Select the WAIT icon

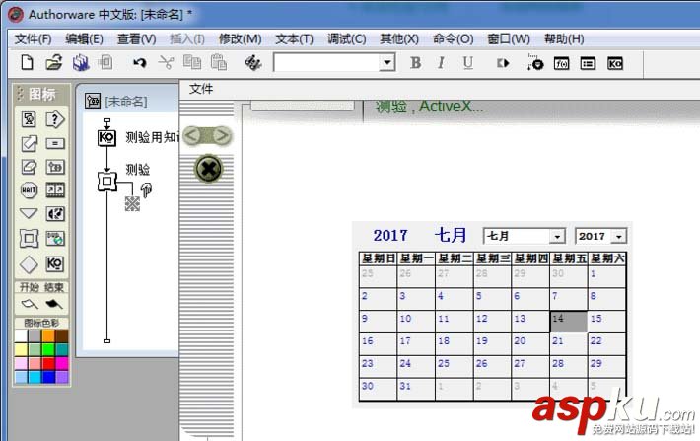point(29,190)
